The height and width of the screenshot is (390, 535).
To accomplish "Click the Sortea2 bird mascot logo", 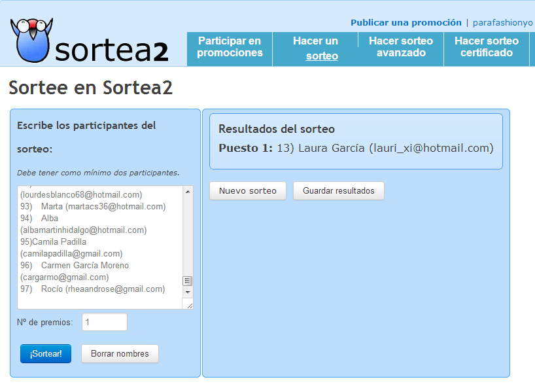I will coord(31,40).
